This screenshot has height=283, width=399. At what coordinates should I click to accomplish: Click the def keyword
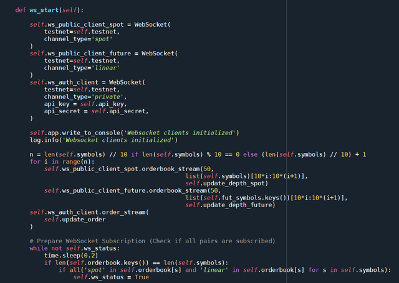21,10
